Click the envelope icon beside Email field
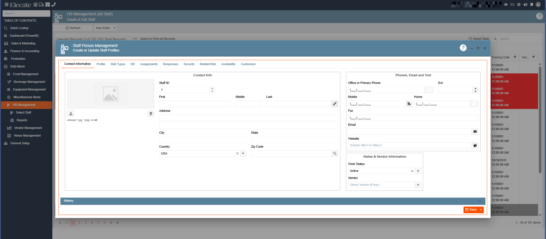Viewport: 546px width, 239px height. (475, 132)
